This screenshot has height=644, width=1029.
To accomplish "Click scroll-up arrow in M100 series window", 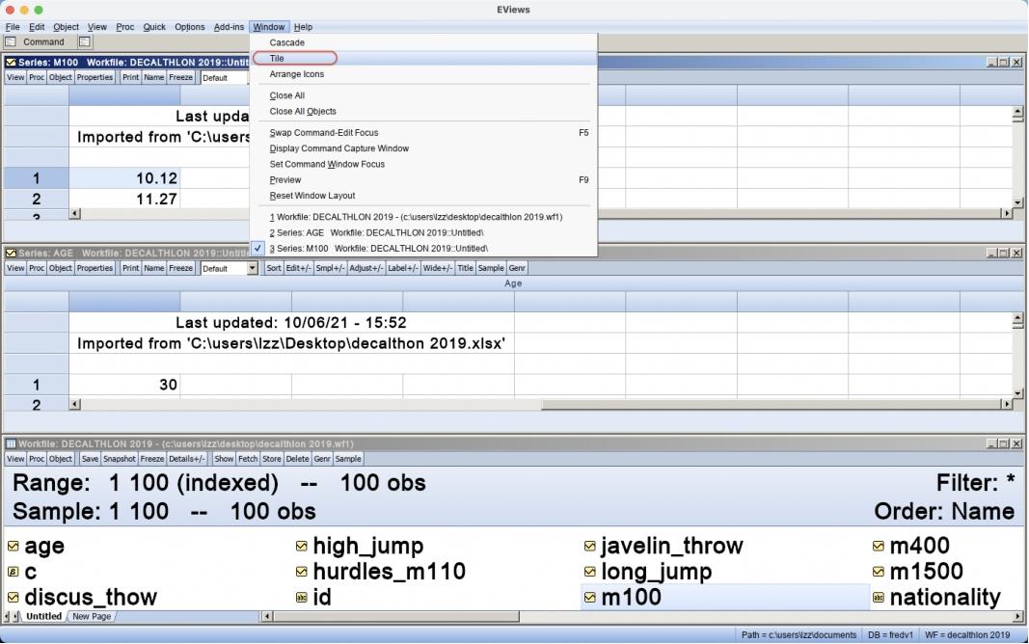I will [x=1017, y=113].
